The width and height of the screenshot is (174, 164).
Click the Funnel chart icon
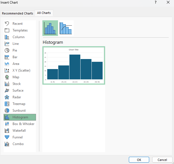point(7,137)
